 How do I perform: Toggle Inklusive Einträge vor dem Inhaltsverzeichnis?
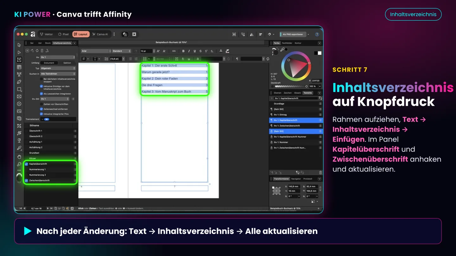pos(41,86)
